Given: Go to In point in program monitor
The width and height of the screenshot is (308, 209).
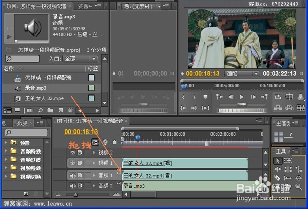Looking at the screenshot, I should pyautogui.click(x=183, y=108).
